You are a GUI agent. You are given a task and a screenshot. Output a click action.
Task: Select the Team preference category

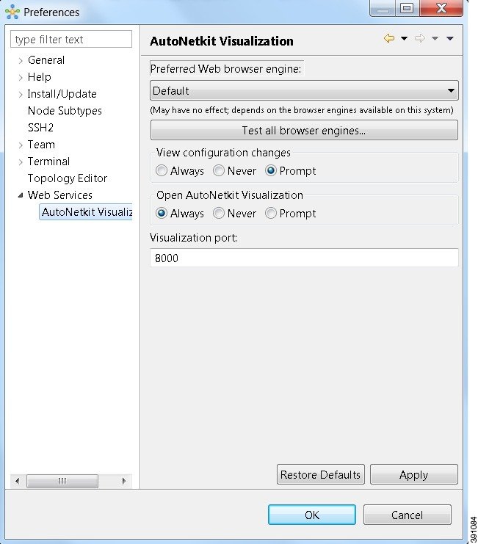pyautogui.click(x=41, y=145)
